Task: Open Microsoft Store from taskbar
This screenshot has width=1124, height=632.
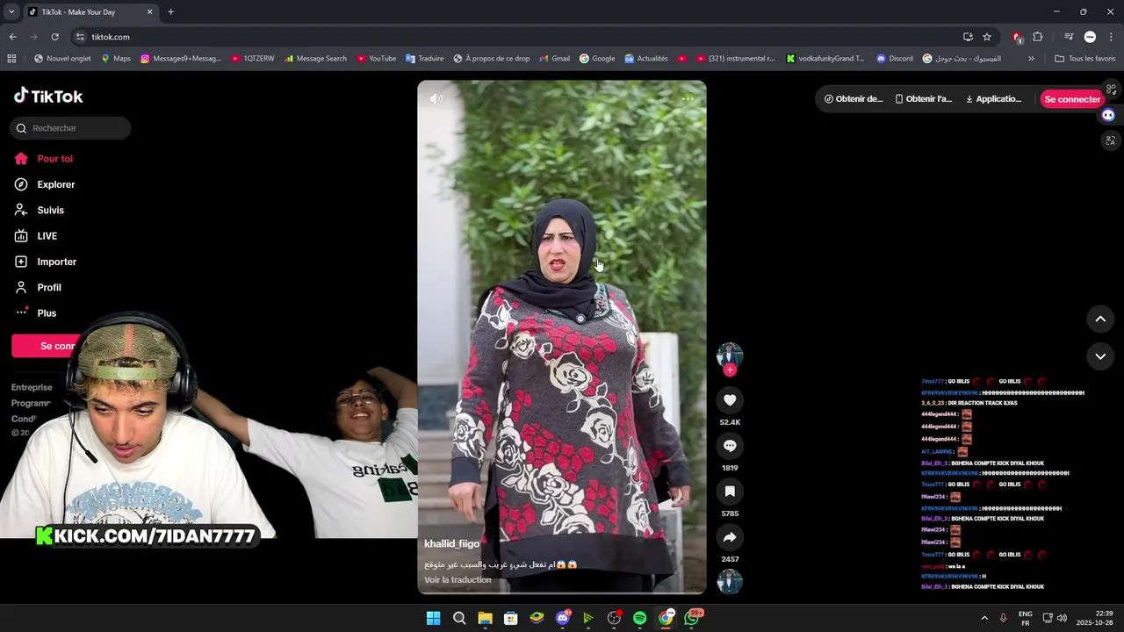Action: (510, 618)
